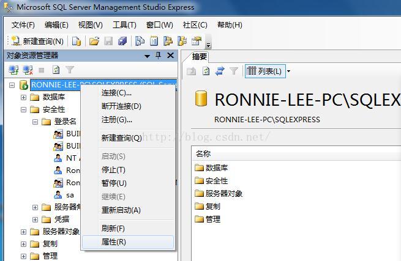This screenshot has width=401, height=261.
Task: Choose 暂停(U) in context menu
Action: pos(128,183)
